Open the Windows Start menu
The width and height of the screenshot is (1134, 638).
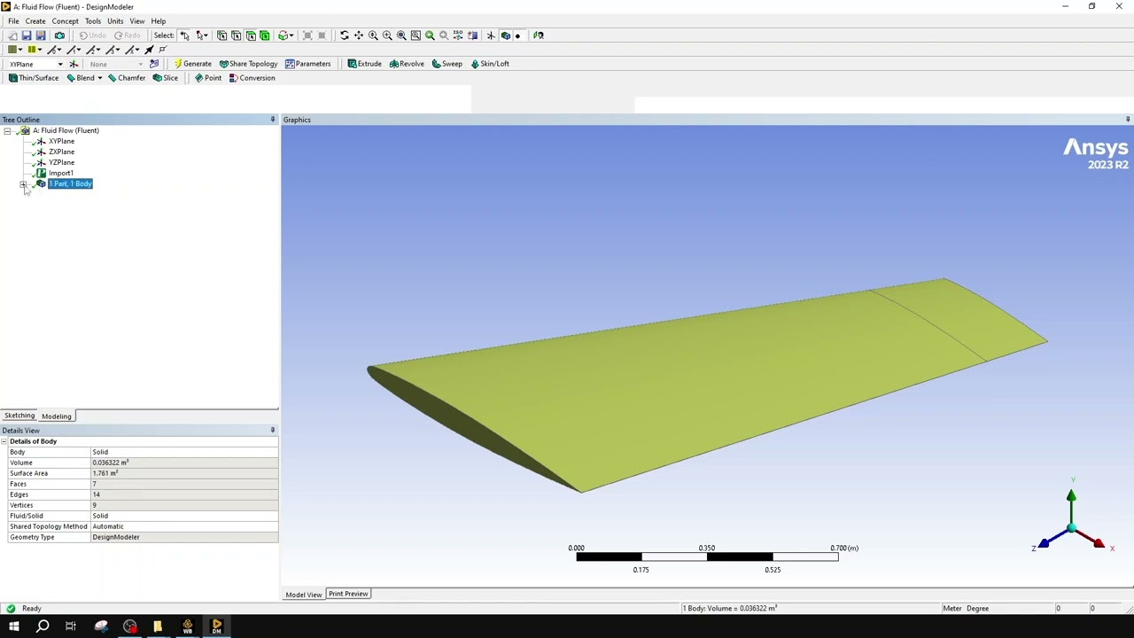(14, 626)
